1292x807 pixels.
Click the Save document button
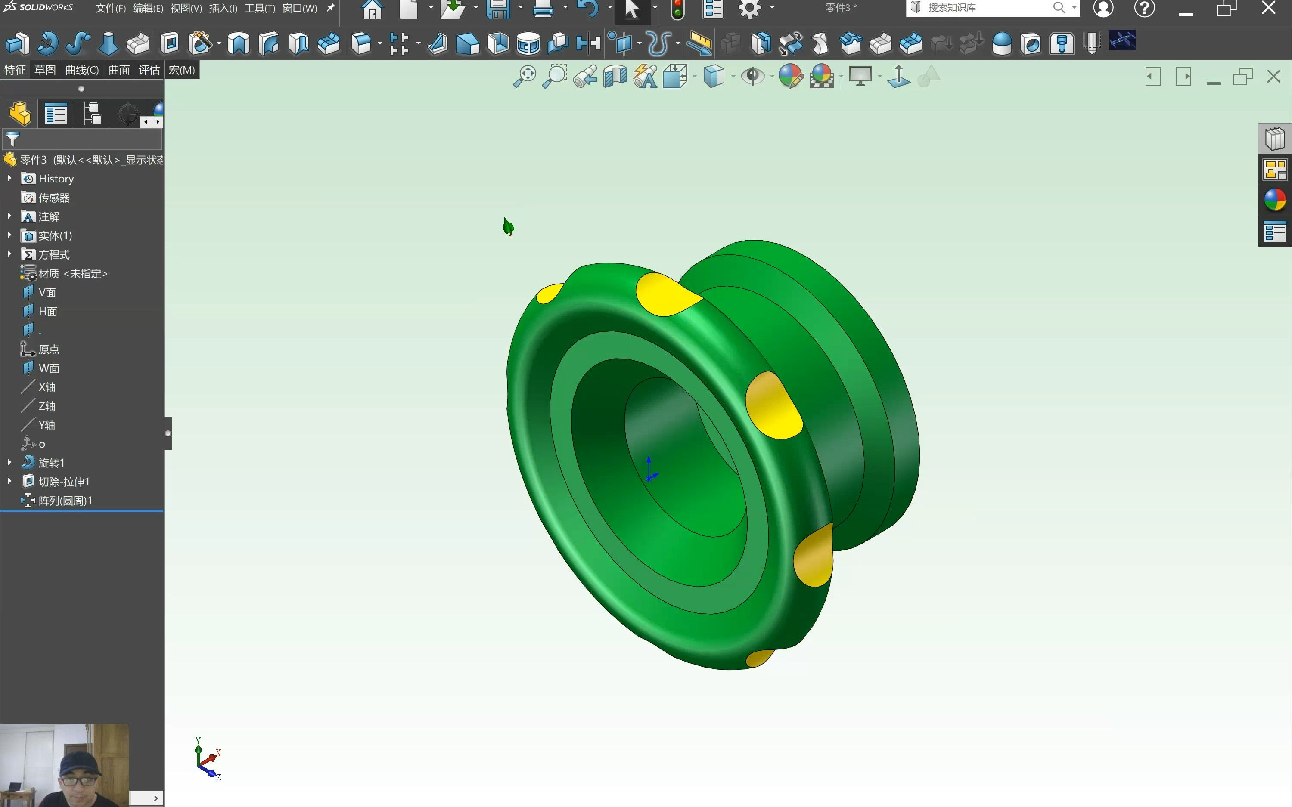[497, 9]
